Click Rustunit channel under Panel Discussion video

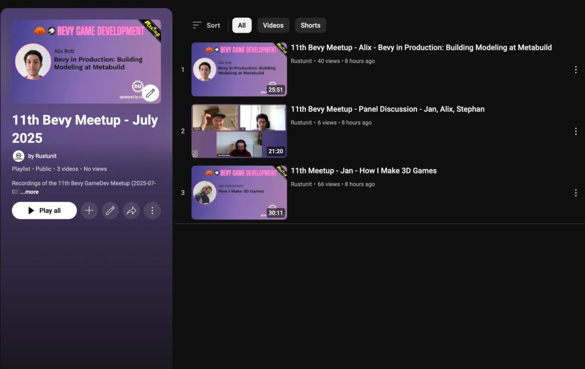click(301, 122)
